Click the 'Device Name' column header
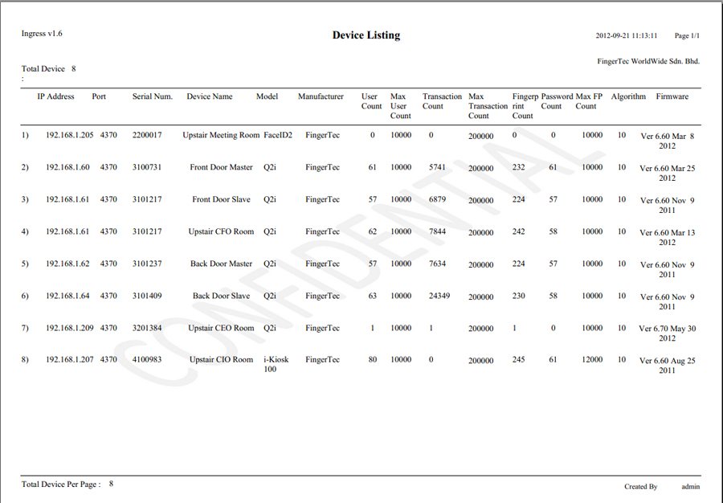 (x=210, y=96)
